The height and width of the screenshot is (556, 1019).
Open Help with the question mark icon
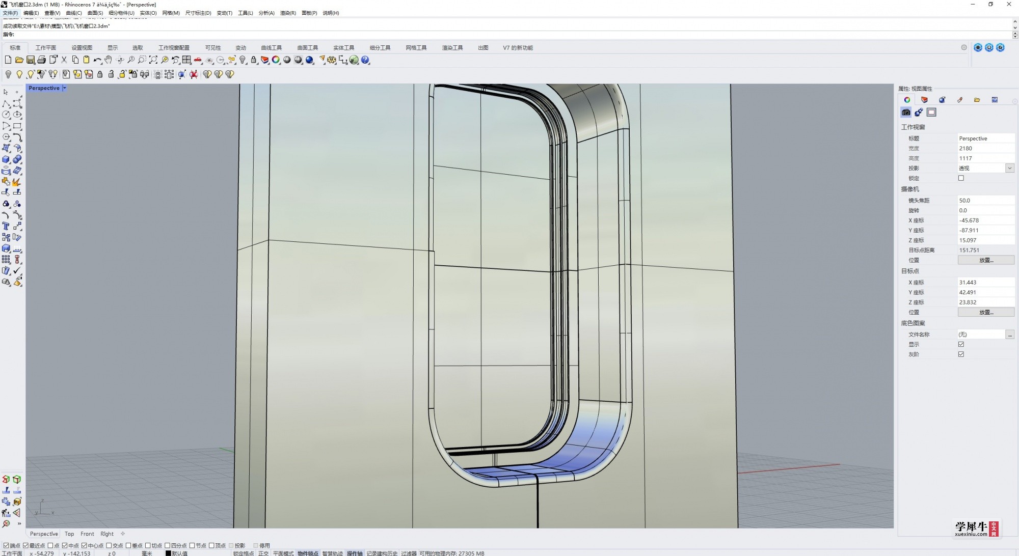coord(365,60)
